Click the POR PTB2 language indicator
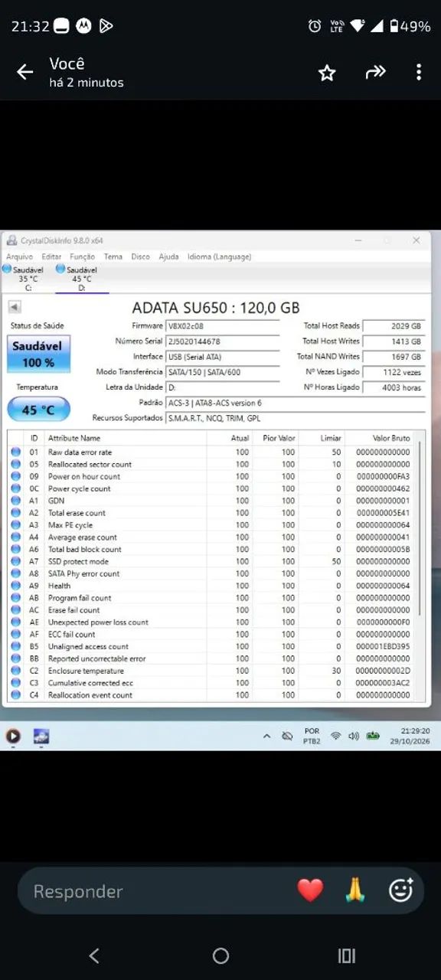This screenshot has width=441, height=980. click(x=312, y=736)
